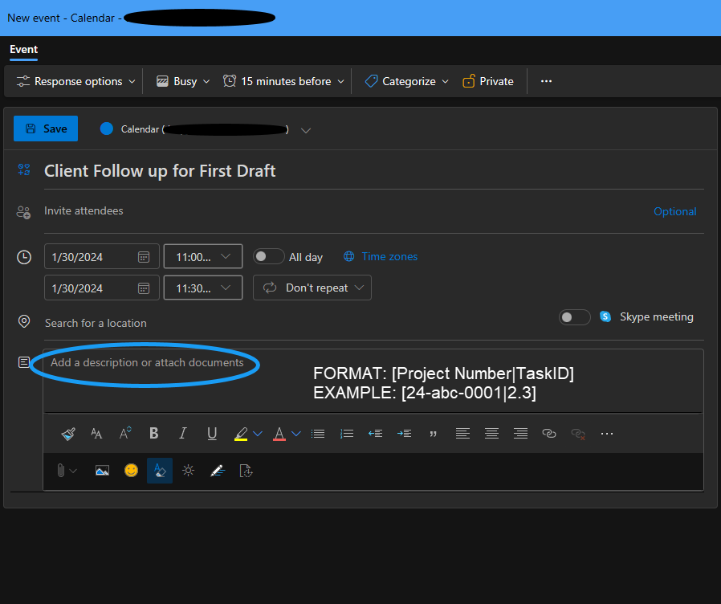721x604 pixels.
Task: Select the Event tab
Action: pos(24,50)
